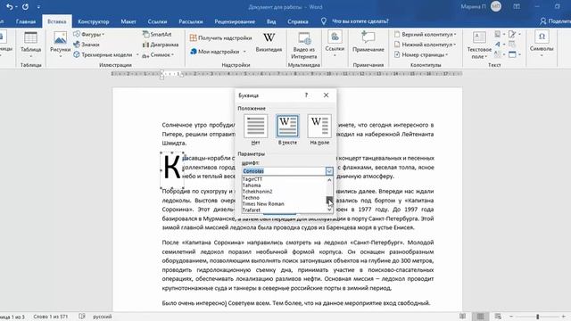
Task: Click the Undo arrow in the title bar
Action: pos(10,6)
